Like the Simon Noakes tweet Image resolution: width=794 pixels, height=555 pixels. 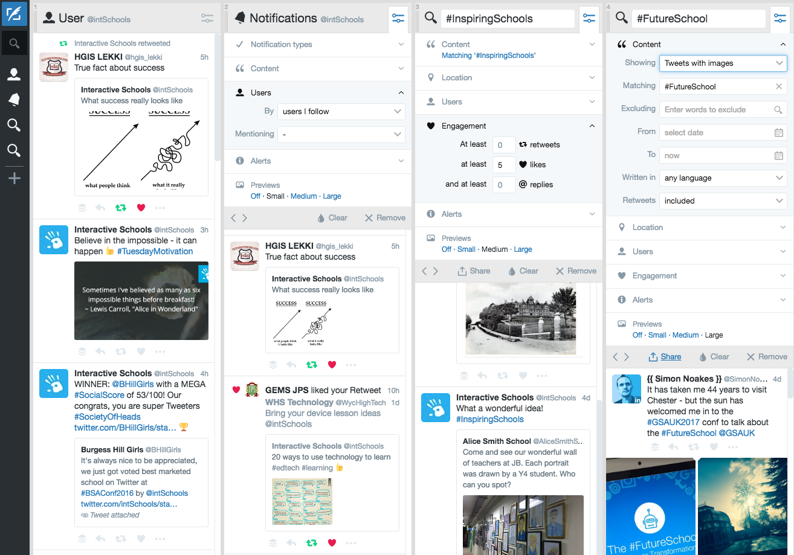[714, 447]
